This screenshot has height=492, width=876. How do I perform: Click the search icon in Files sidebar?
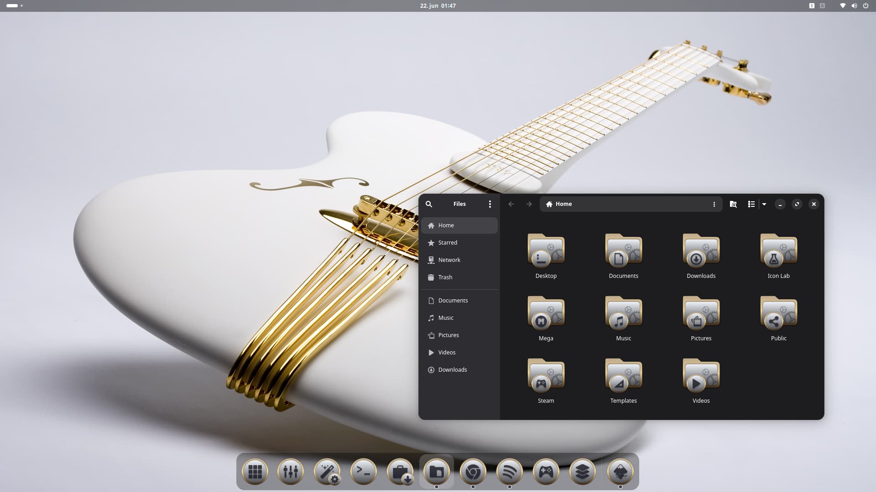pyautogui.click(x=429, y=204)
